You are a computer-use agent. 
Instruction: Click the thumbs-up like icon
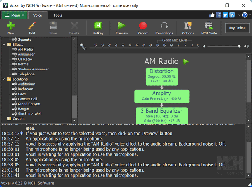(x=212, y=15)
